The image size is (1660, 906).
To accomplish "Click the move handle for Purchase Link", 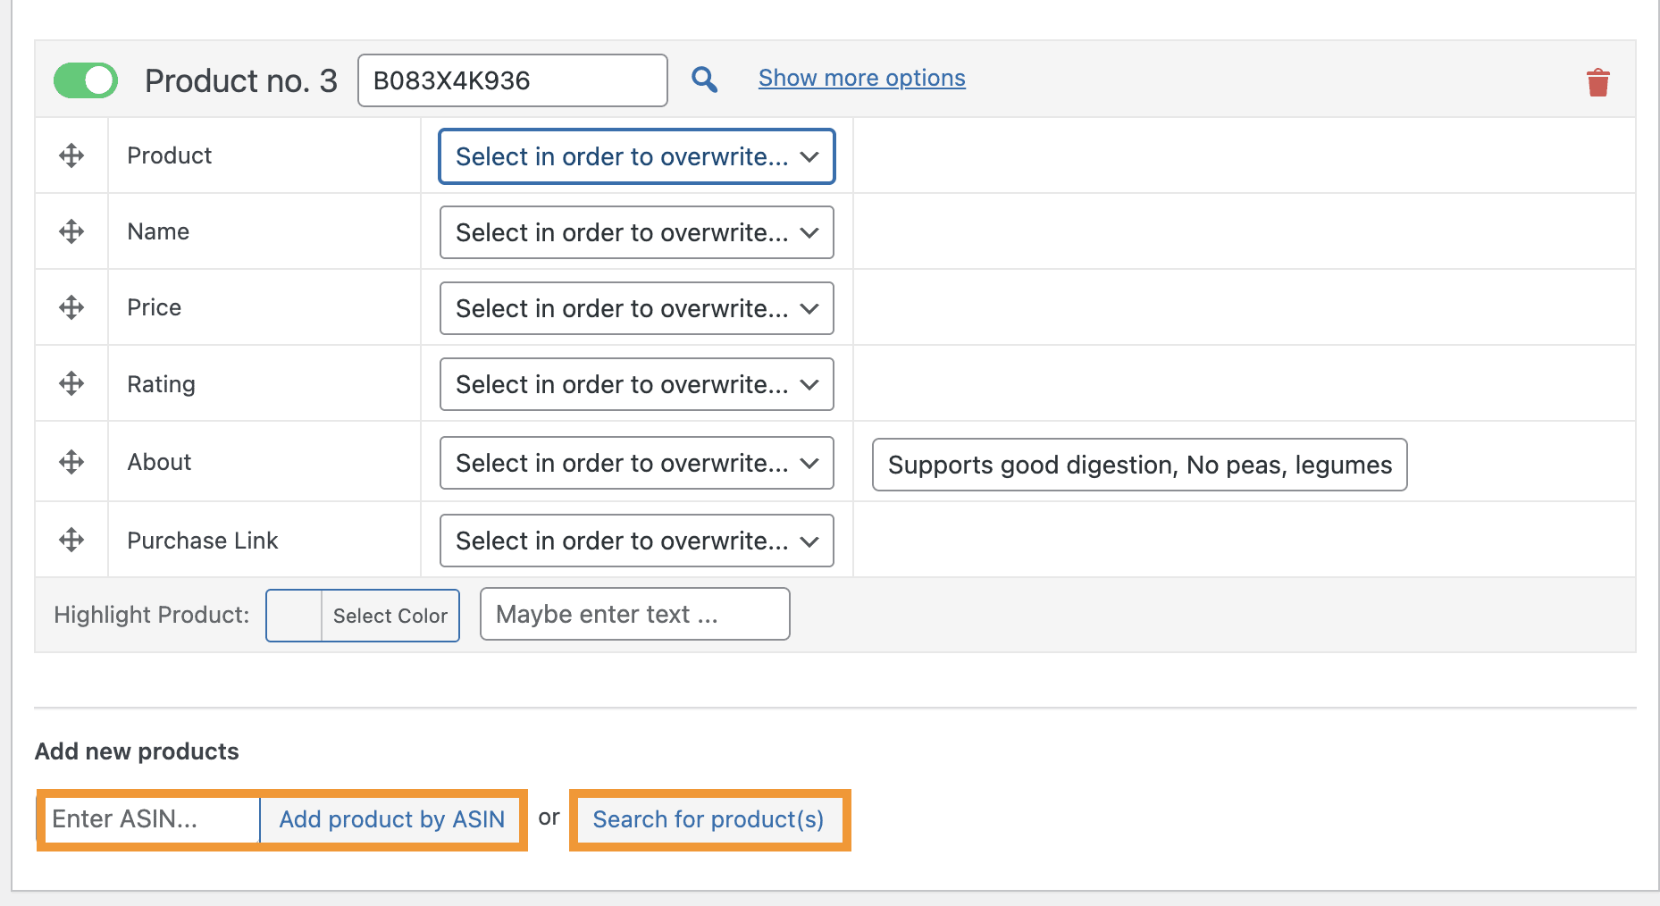I will [x=71, y=539].
